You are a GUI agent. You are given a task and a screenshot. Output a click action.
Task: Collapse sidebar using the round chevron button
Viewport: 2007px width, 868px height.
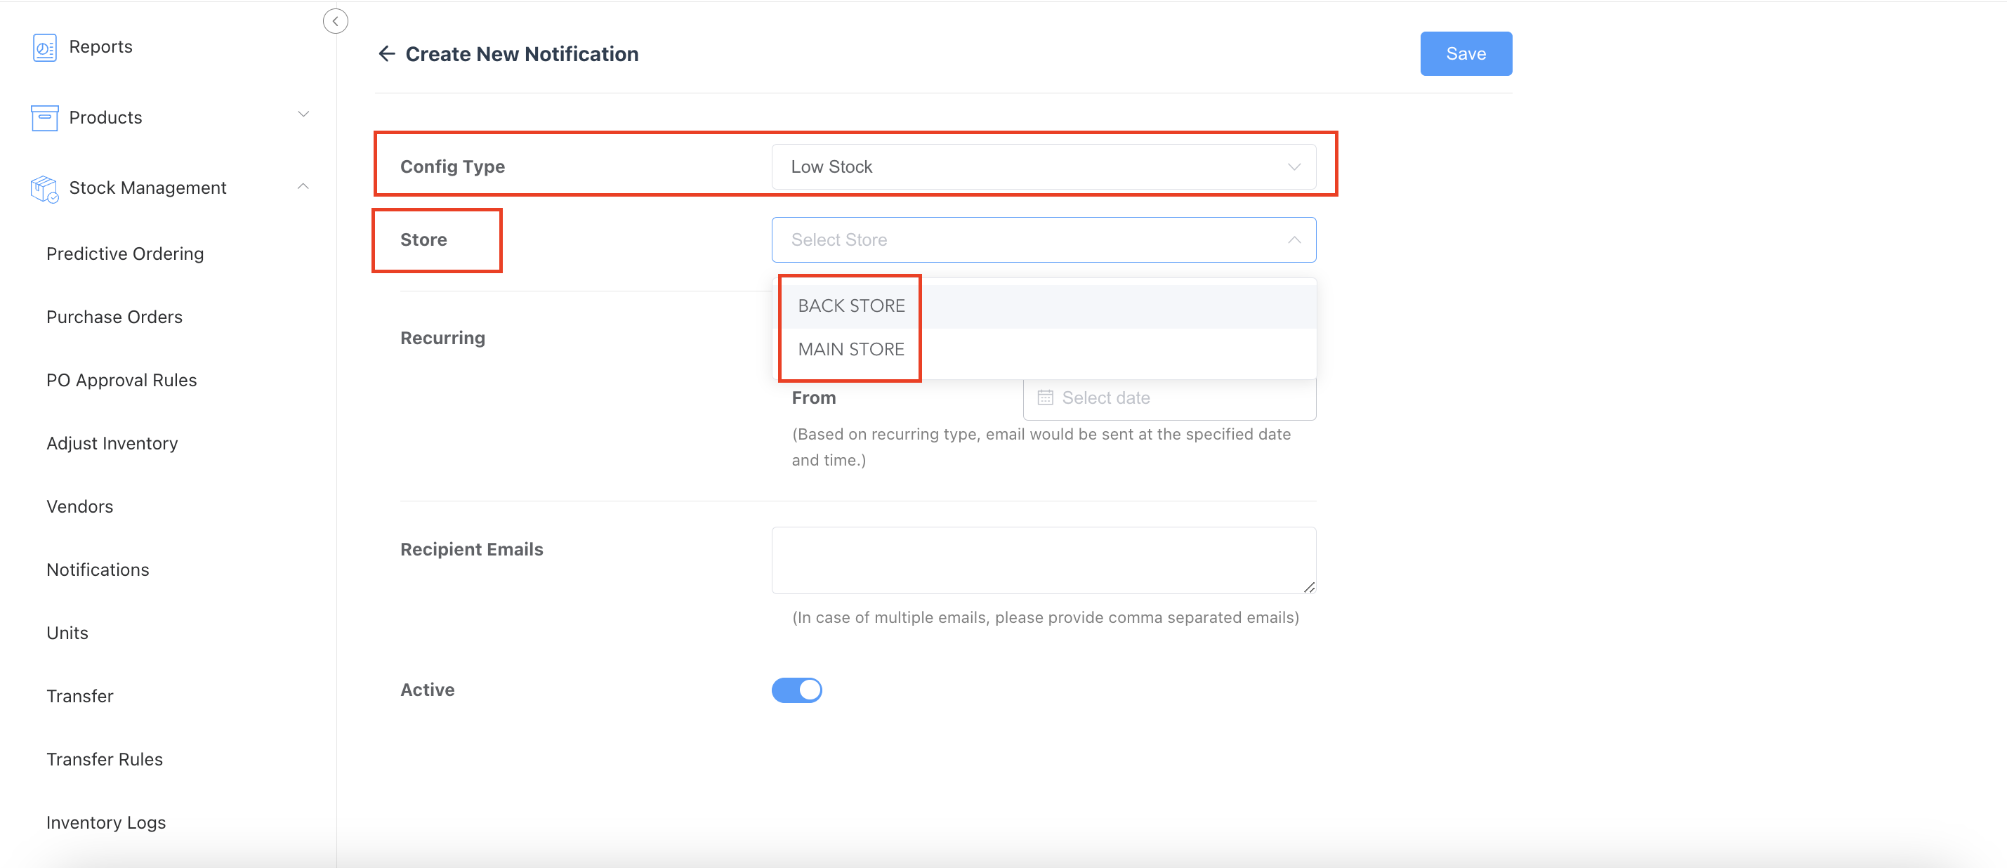point(335,21)
